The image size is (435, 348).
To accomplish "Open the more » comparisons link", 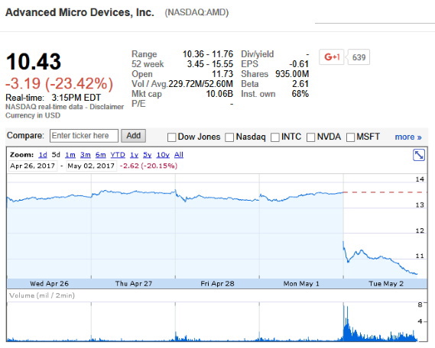I will pyautogui.click(x=408, y=137).
